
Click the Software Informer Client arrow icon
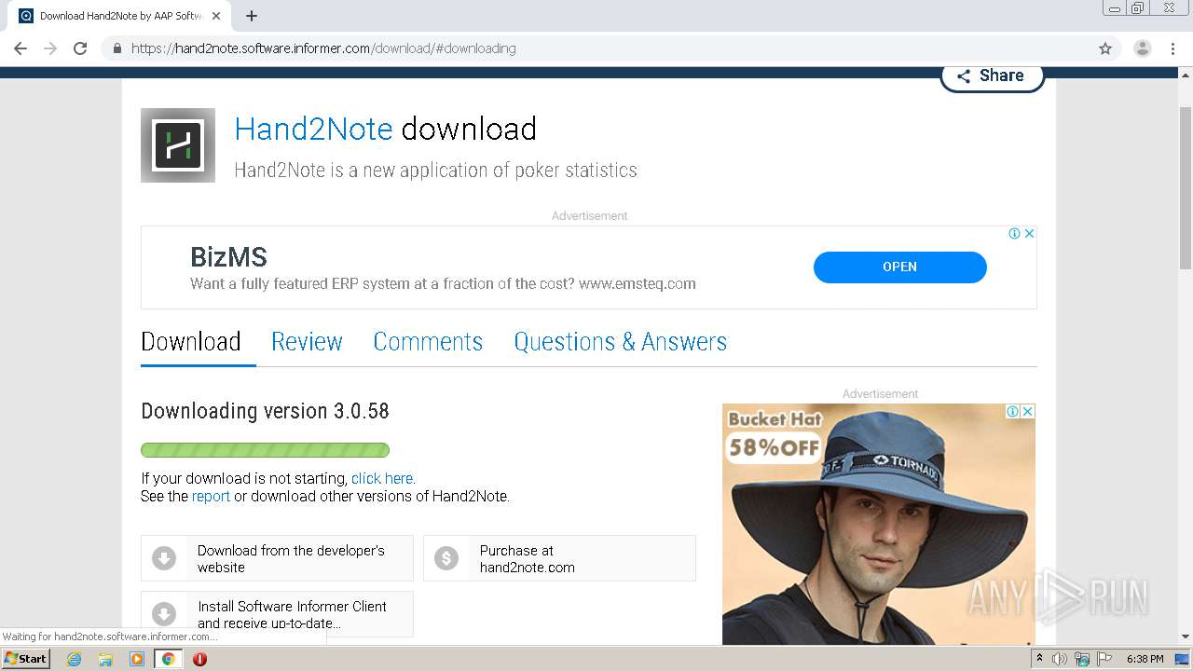(164, 614)
